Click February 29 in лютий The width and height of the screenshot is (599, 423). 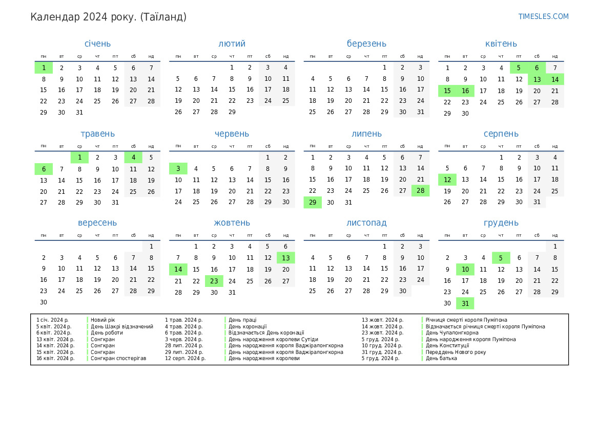(232, 112)
